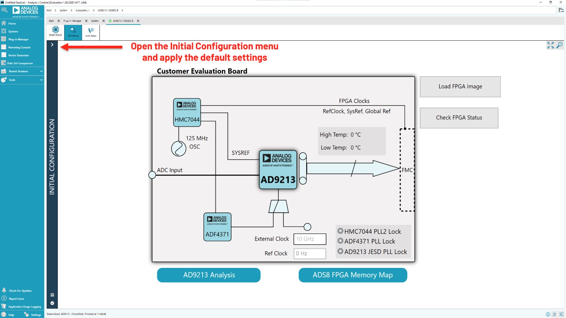Click the Reset Board toolbar icon

[55, 31]
